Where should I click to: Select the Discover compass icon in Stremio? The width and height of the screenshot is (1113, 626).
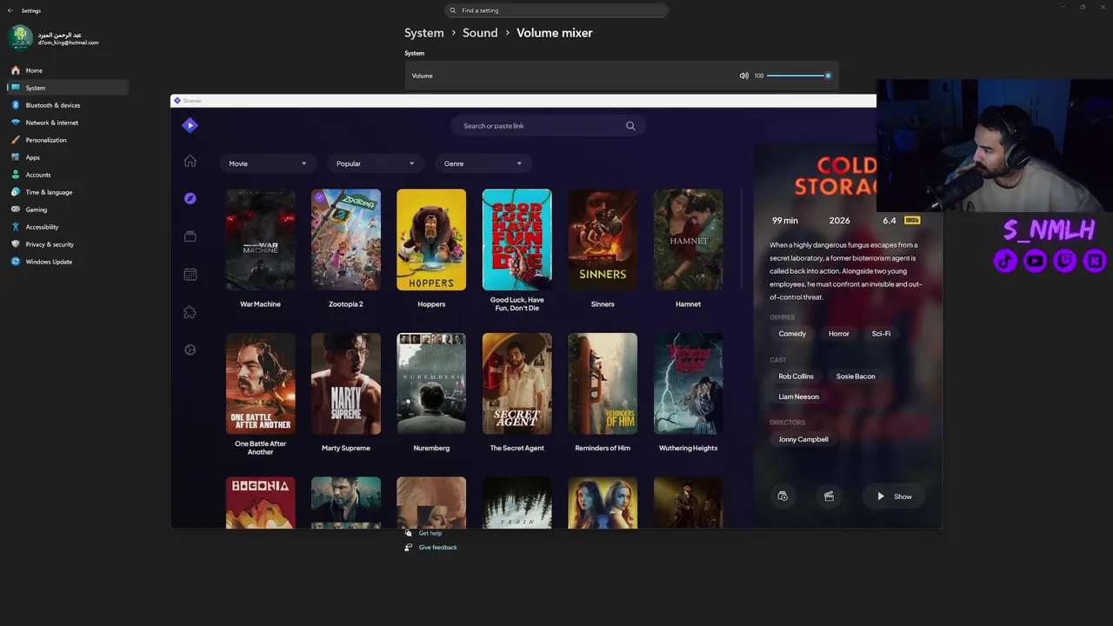pyautogui.click(x=190, y=198)
